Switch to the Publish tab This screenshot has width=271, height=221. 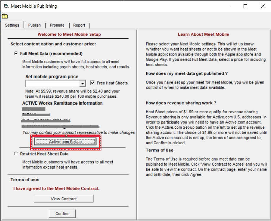tap(35, 25)
